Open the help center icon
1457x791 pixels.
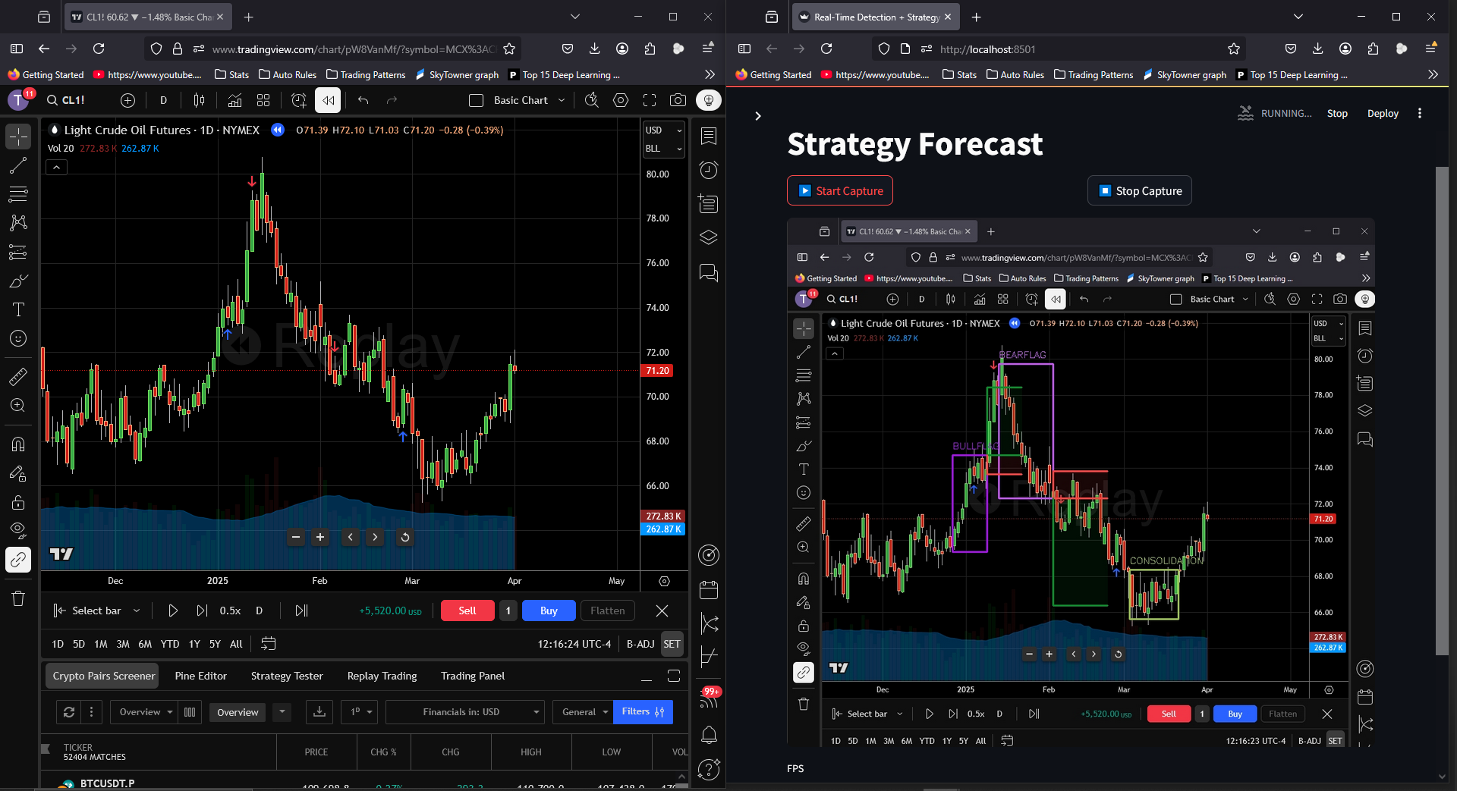(708, 769)
